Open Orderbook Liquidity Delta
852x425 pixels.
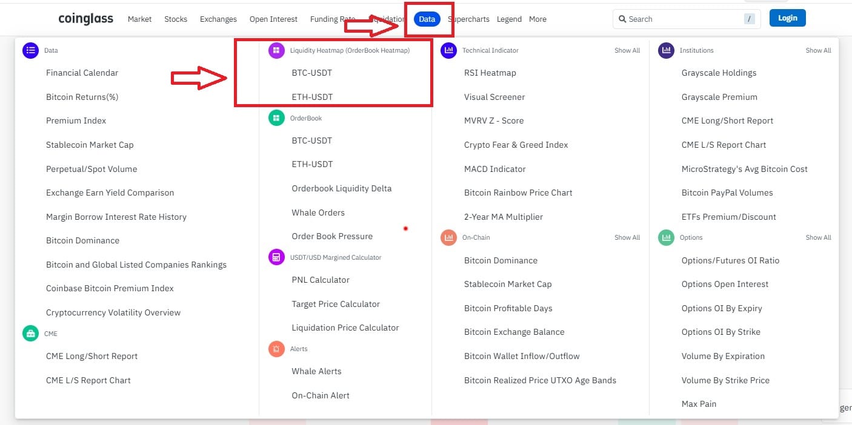[x=342, y=188]
